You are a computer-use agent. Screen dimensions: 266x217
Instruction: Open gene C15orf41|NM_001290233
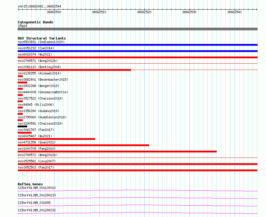pos(37,195)
